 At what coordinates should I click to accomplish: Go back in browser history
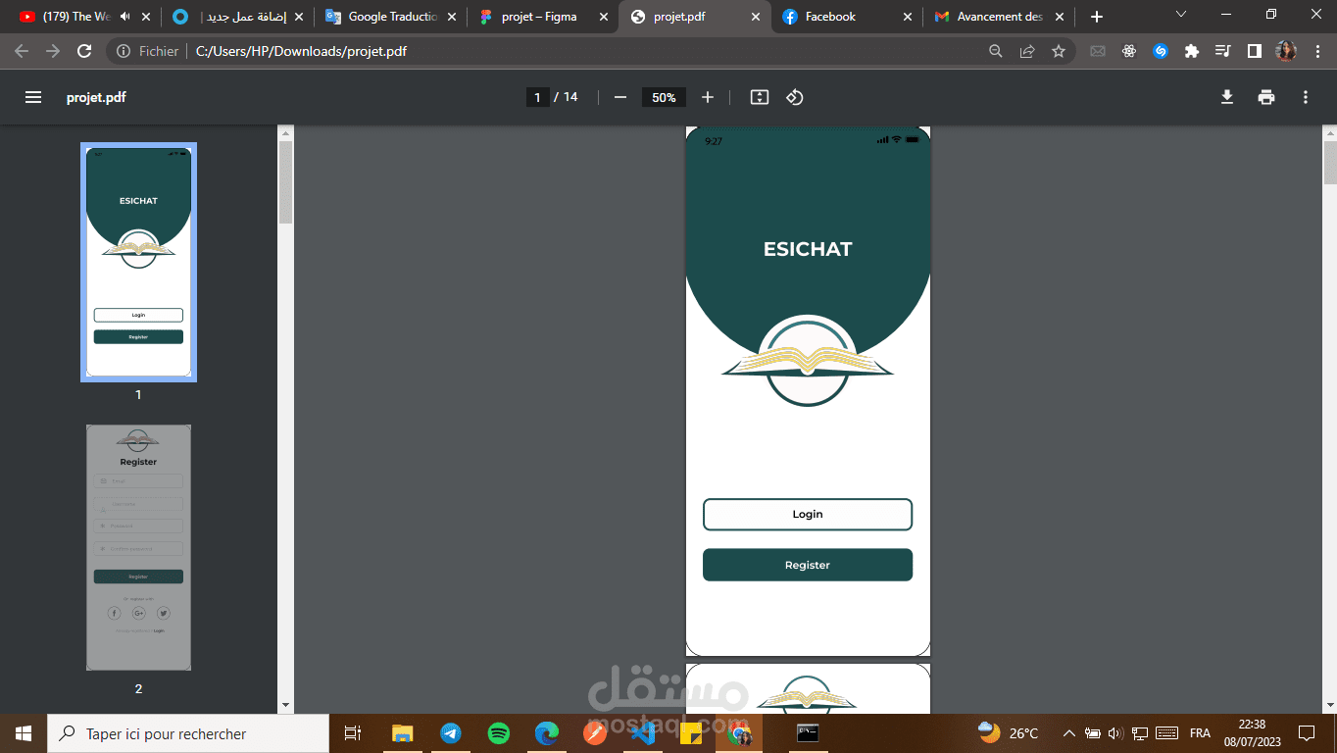tap(22, 51)
